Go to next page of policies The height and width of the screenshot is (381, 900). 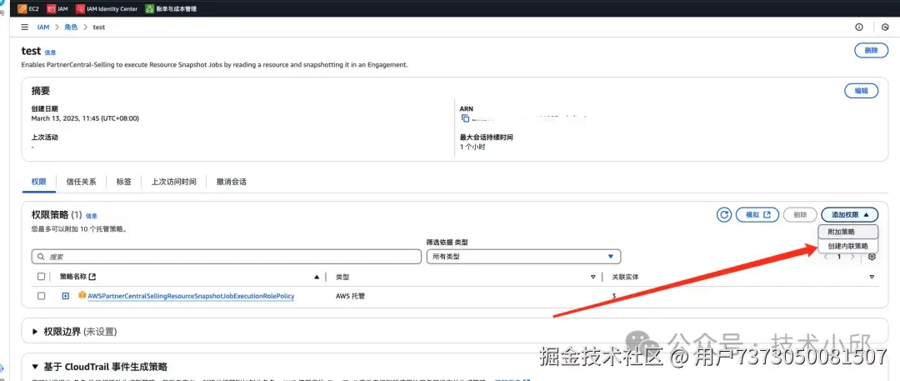point(852,257)
